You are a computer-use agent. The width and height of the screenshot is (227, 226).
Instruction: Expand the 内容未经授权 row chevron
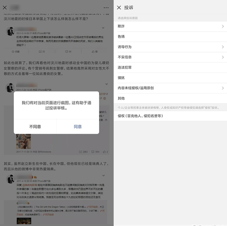(223, 88)
